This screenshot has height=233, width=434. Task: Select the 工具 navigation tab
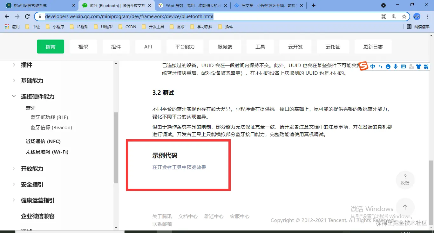pyautogui.click(x=260, y=47)
